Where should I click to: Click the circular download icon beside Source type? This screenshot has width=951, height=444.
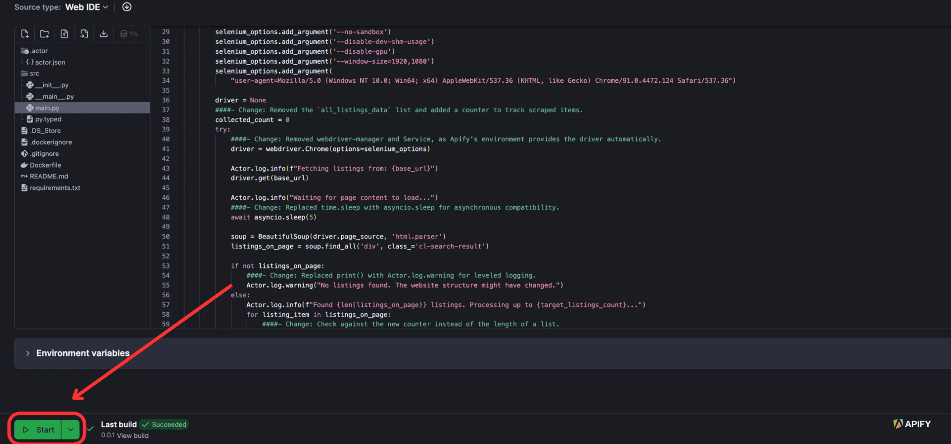[x=126, y=7]
